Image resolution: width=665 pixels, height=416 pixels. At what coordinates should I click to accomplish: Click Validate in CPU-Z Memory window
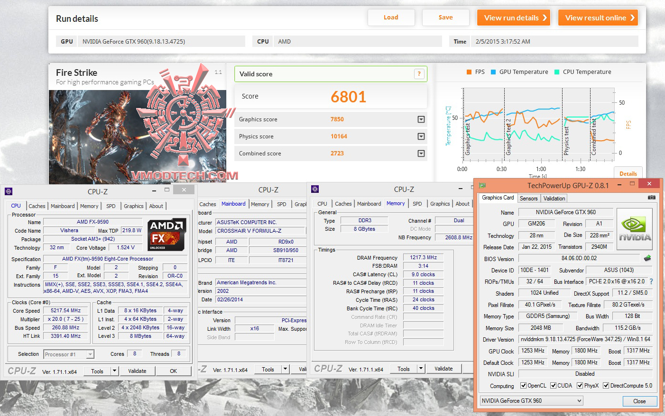click(443, 369)
